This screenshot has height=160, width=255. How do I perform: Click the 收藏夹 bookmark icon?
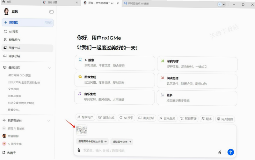(x=4, y=153)
